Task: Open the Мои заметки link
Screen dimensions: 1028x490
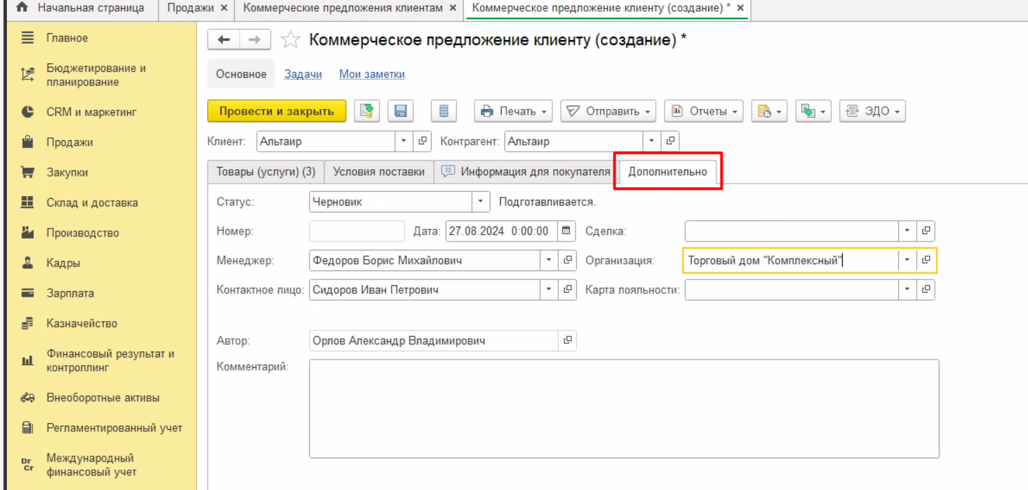Action: point(372,75)
